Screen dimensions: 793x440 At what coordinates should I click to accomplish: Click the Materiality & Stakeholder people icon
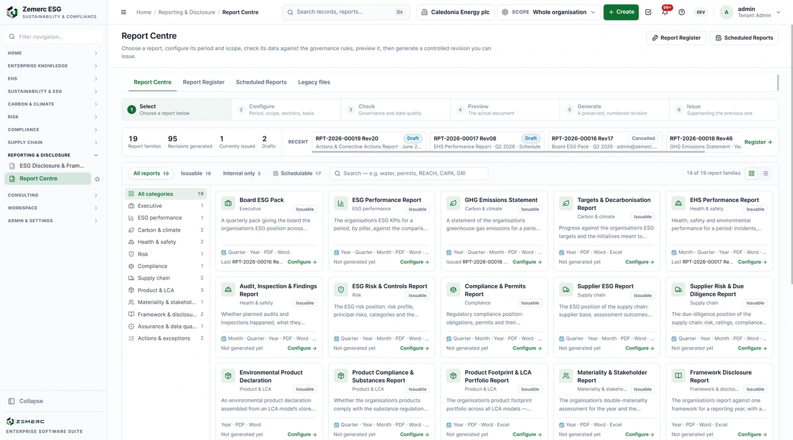(566, 376)
